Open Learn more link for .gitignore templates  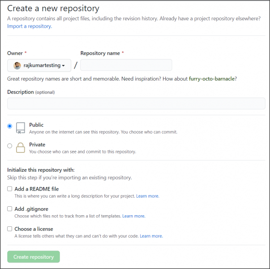pyautogui.click(x=133, y=216)
